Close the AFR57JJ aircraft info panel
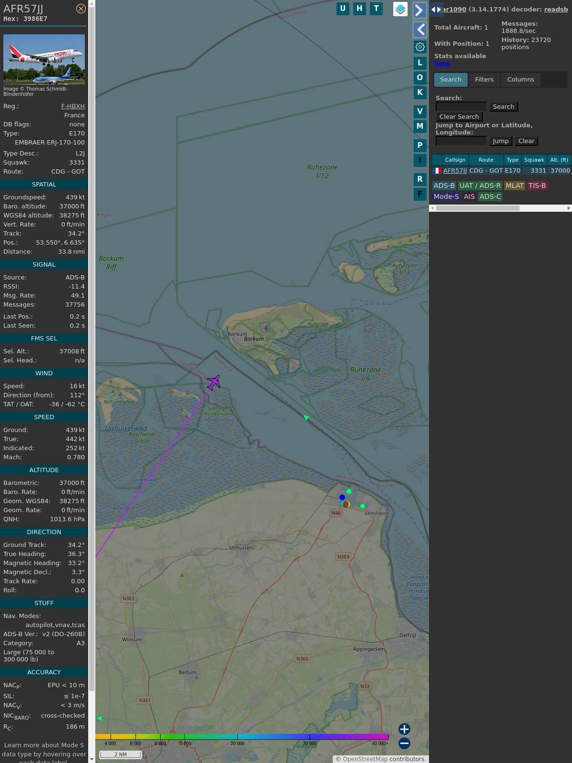 pyautogui.click(x=81, y=9)
